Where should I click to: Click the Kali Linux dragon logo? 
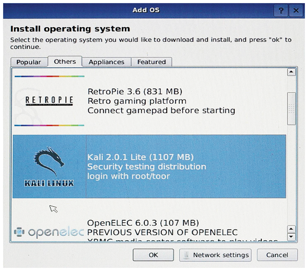tap(49, 166)
